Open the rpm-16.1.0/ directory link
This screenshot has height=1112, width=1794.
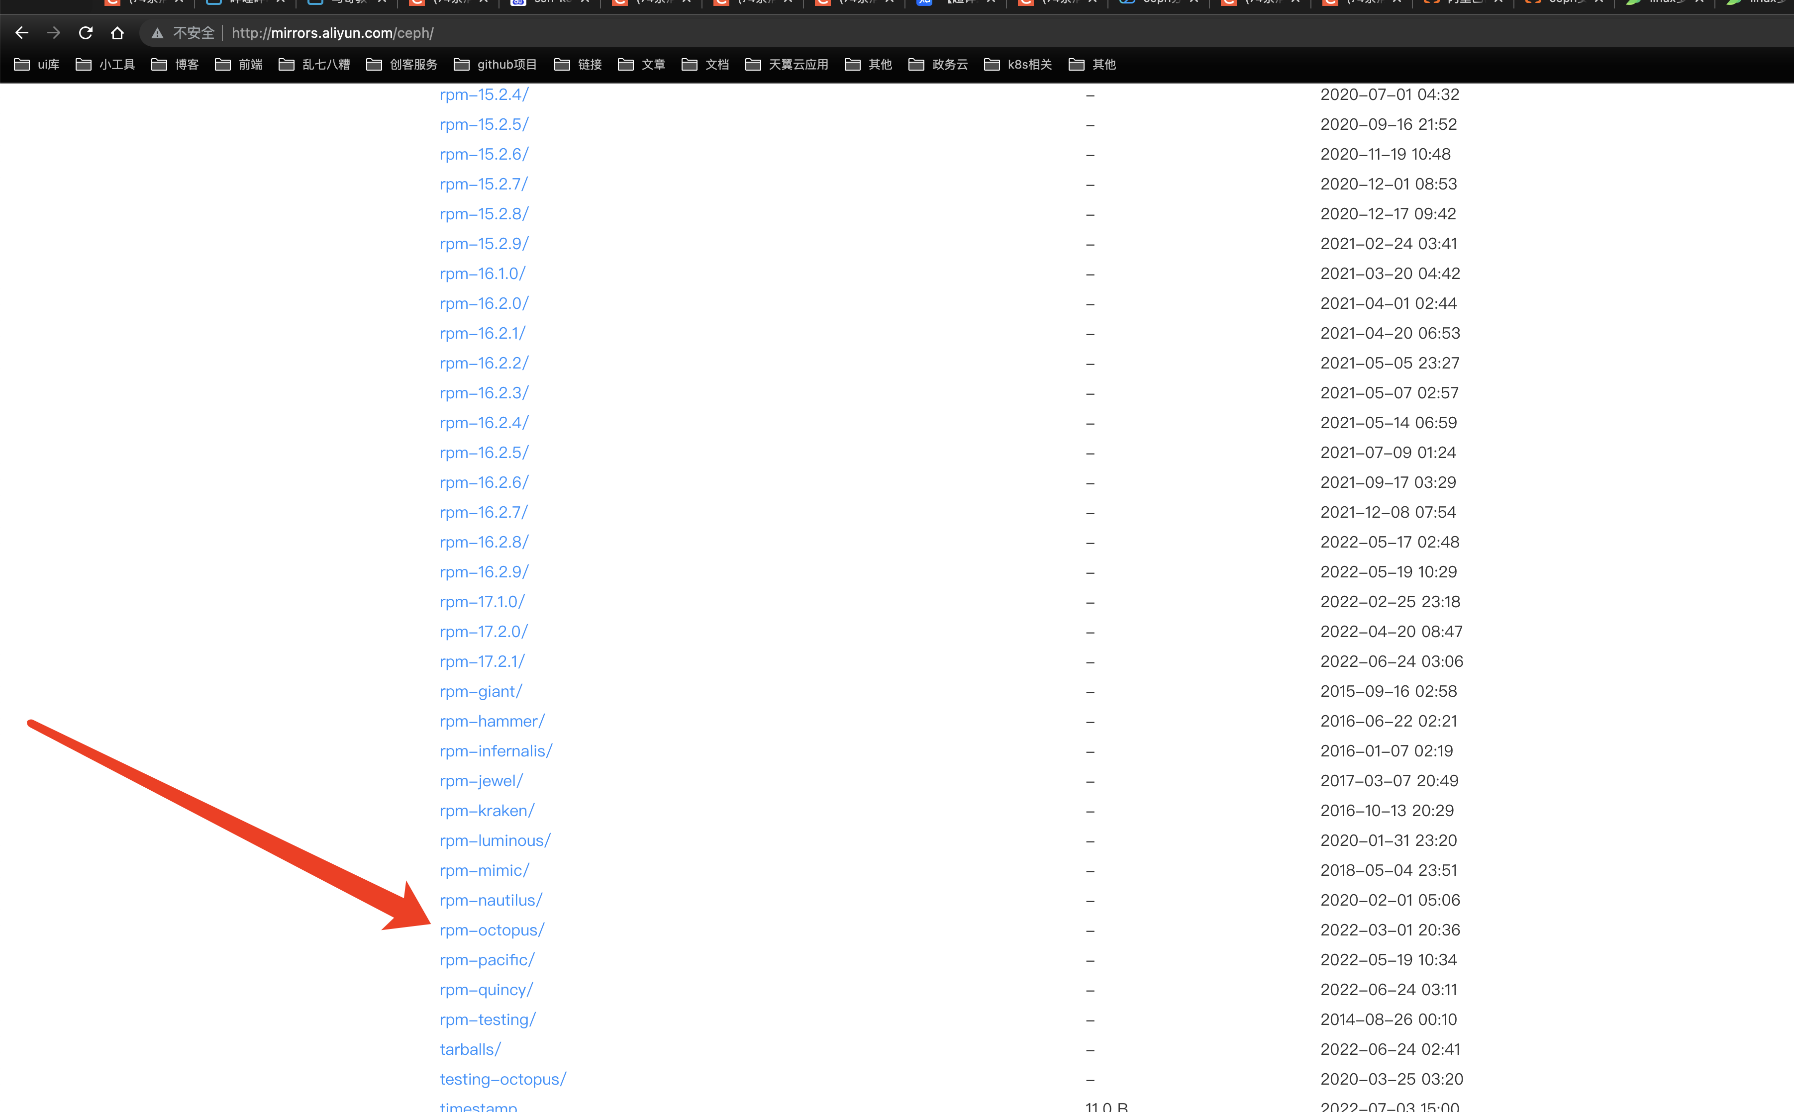point(483,274)
